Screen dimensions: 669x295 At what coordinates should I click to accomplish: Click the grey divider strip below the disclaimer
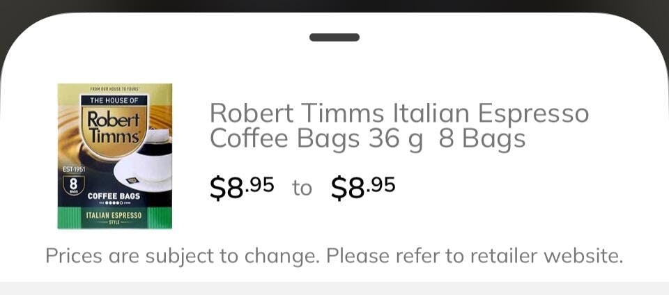click(334, 288)
